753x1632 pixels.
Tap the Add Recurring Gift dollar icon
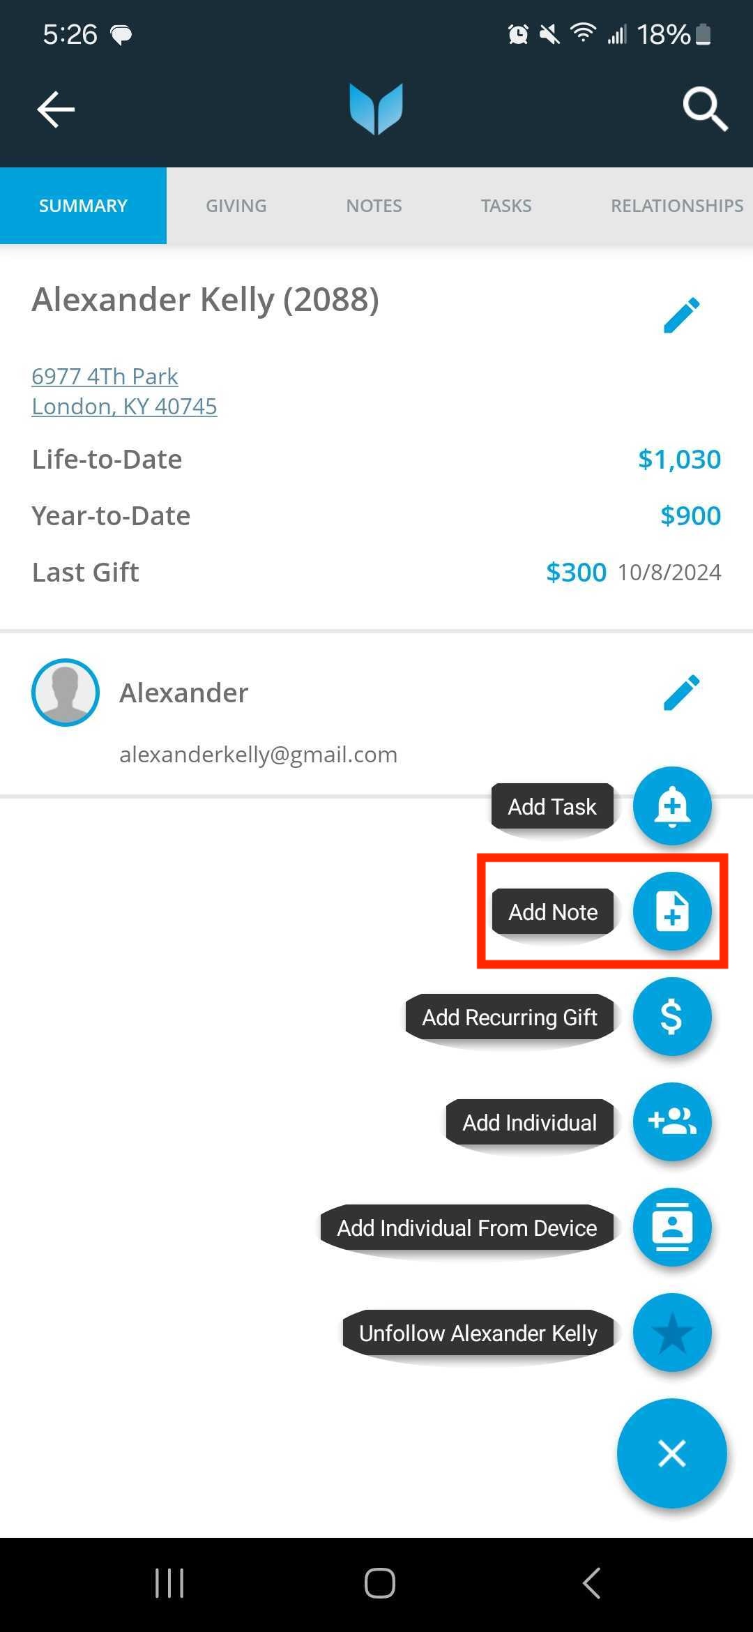tap(672, 1017)
